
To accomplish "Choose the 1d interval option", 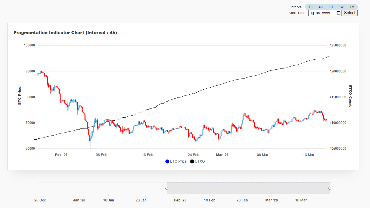I will [331, 7].
